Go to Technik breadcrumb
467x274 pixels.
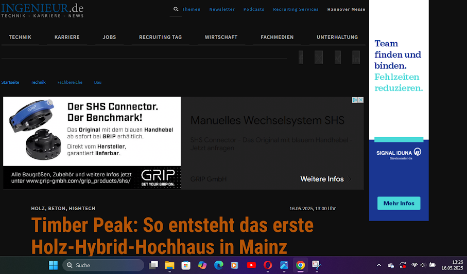click(38, 82)
